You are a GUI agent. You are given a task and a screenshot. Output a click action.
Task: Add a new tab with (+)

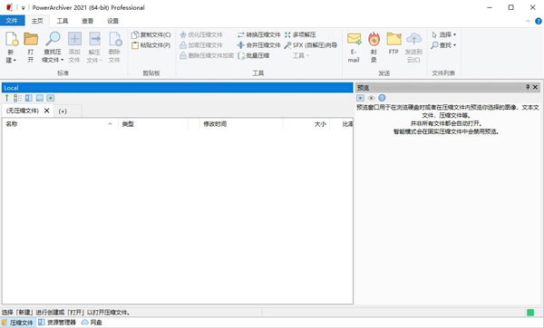(63, 111)
